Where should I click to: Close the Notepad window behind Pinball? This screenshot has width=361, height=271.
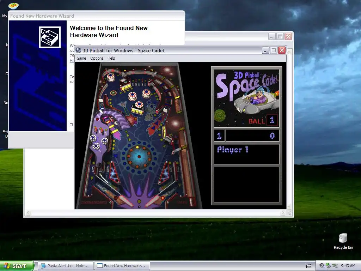[x=288, y=37]
